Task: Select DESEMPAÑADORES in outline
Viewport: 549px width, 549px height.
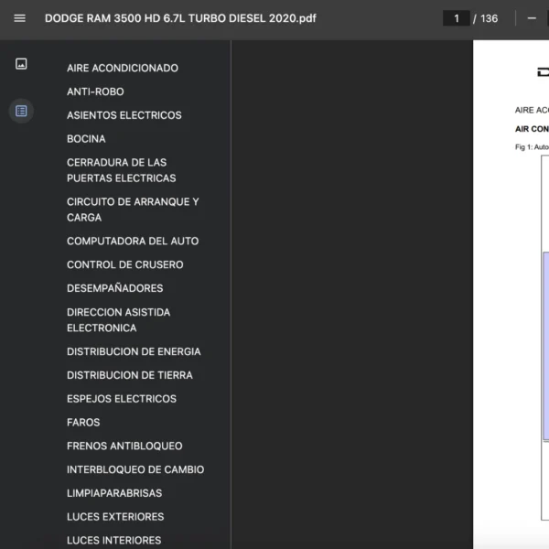Action: (x=114, y=288)
